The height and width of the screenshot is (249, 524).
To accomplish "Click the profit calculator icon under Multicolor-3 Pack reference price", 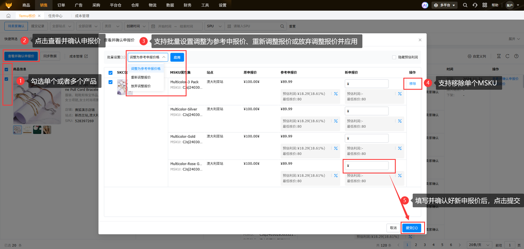I will 336,94.
